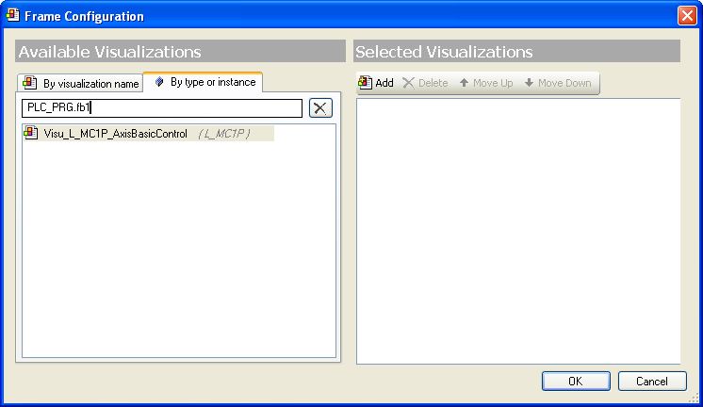Click the Visu_L_MC1P_AxisBasicControl visualization icon
Image resolution: width=703 pixels, height=407 pixels.
[30, 133]
